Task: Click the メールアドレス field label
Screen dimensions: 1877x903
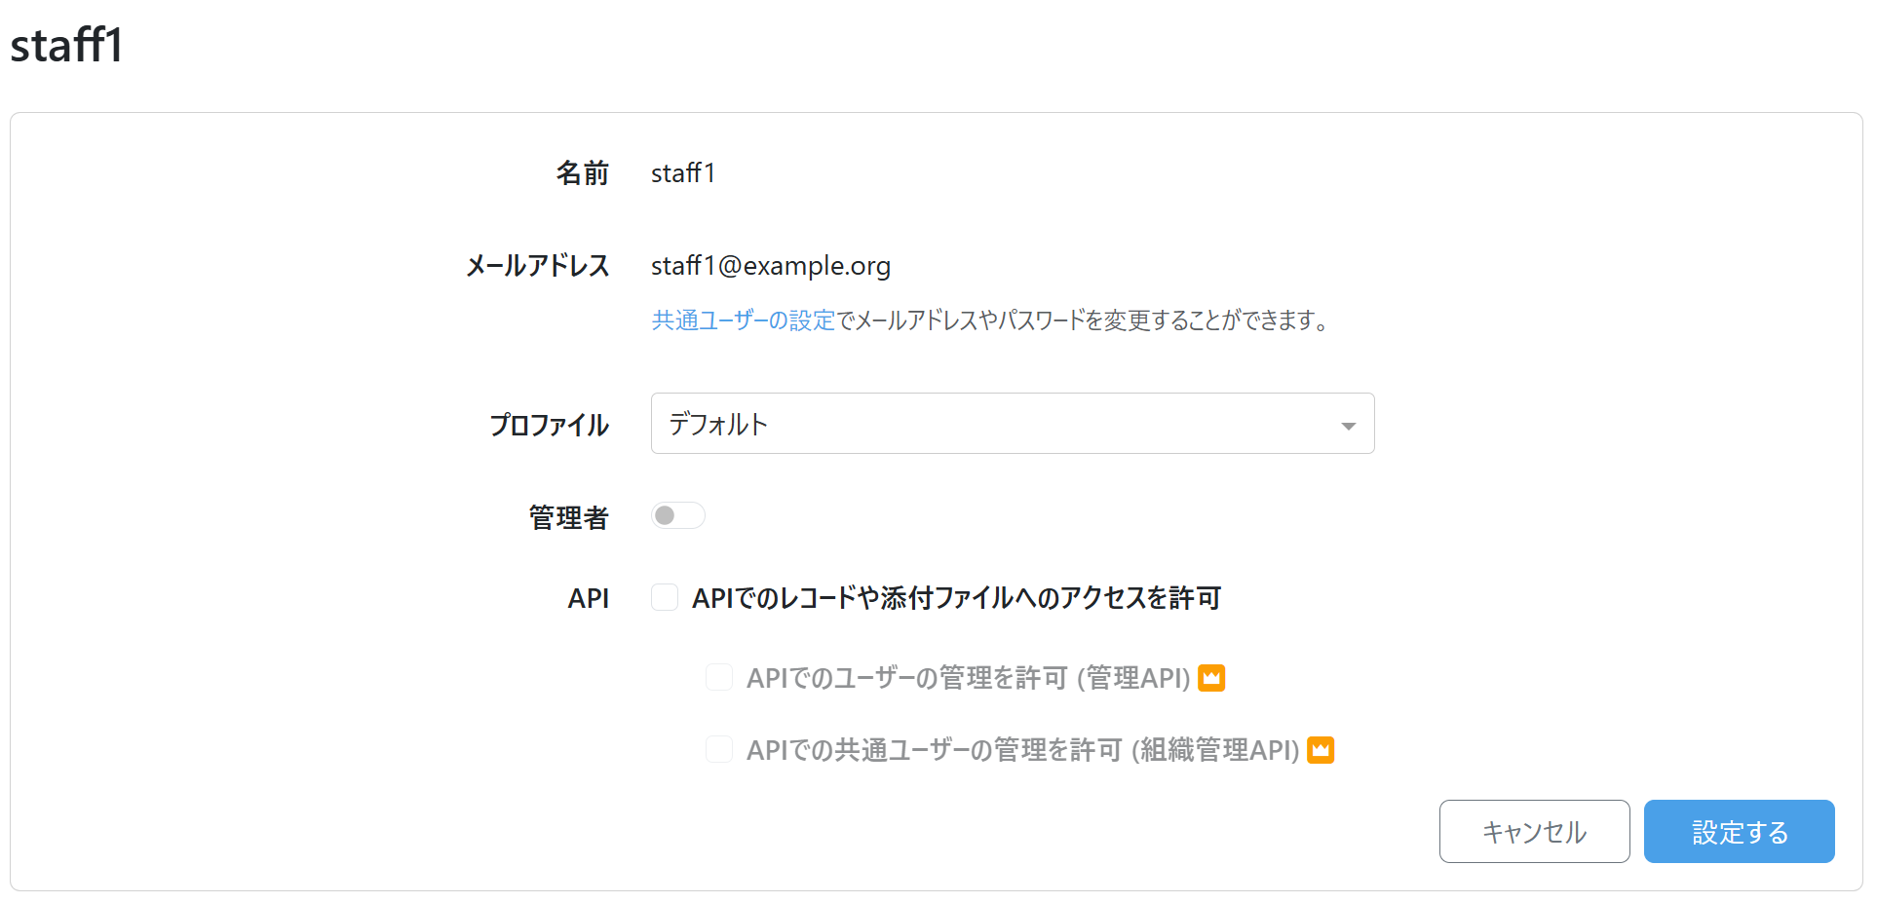Action: (537, 266)
